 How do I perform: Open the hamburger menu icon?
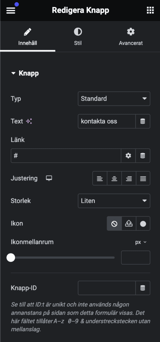tap(11, 10)
